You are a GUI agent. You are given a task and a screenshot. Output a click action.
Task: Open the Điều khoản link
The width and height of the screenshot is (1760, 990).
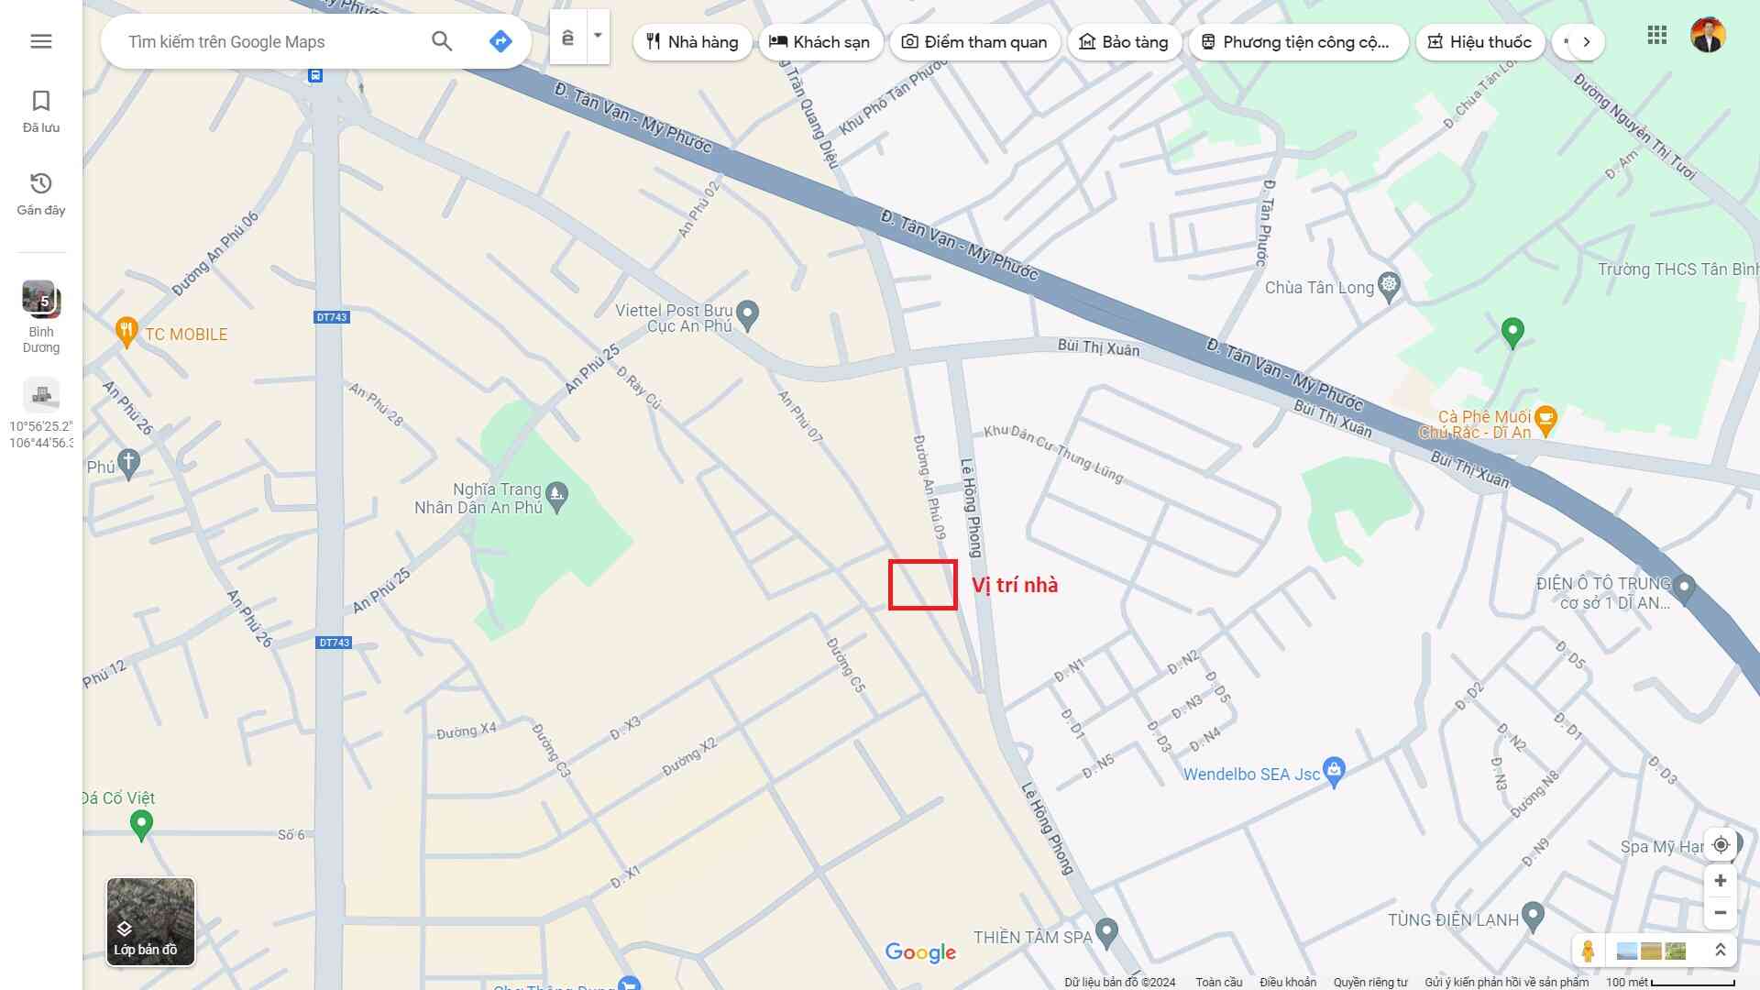[1288, 982]
